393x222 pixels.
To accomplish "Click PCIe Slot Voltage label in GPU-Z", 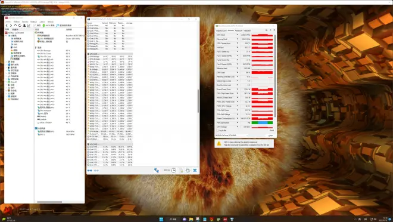I will tap(223, 114).
